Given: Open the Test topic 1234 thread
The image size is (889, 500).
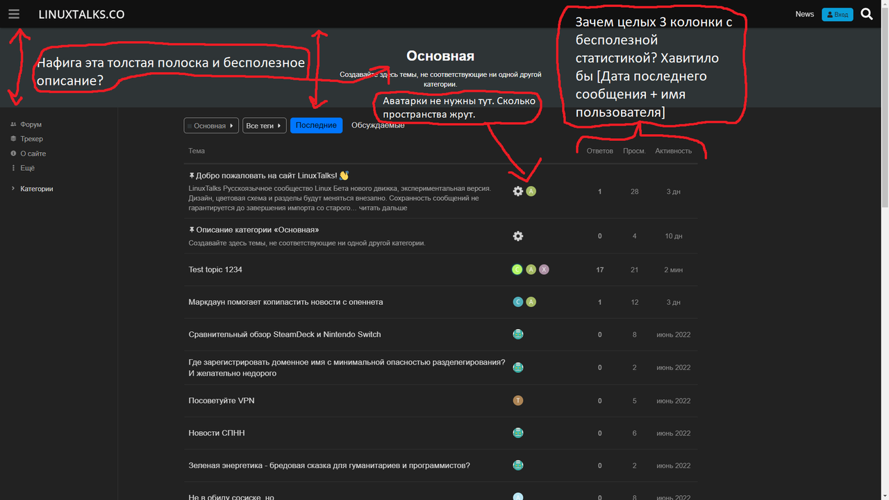Looking at the screenshot, I should point(215,269).
